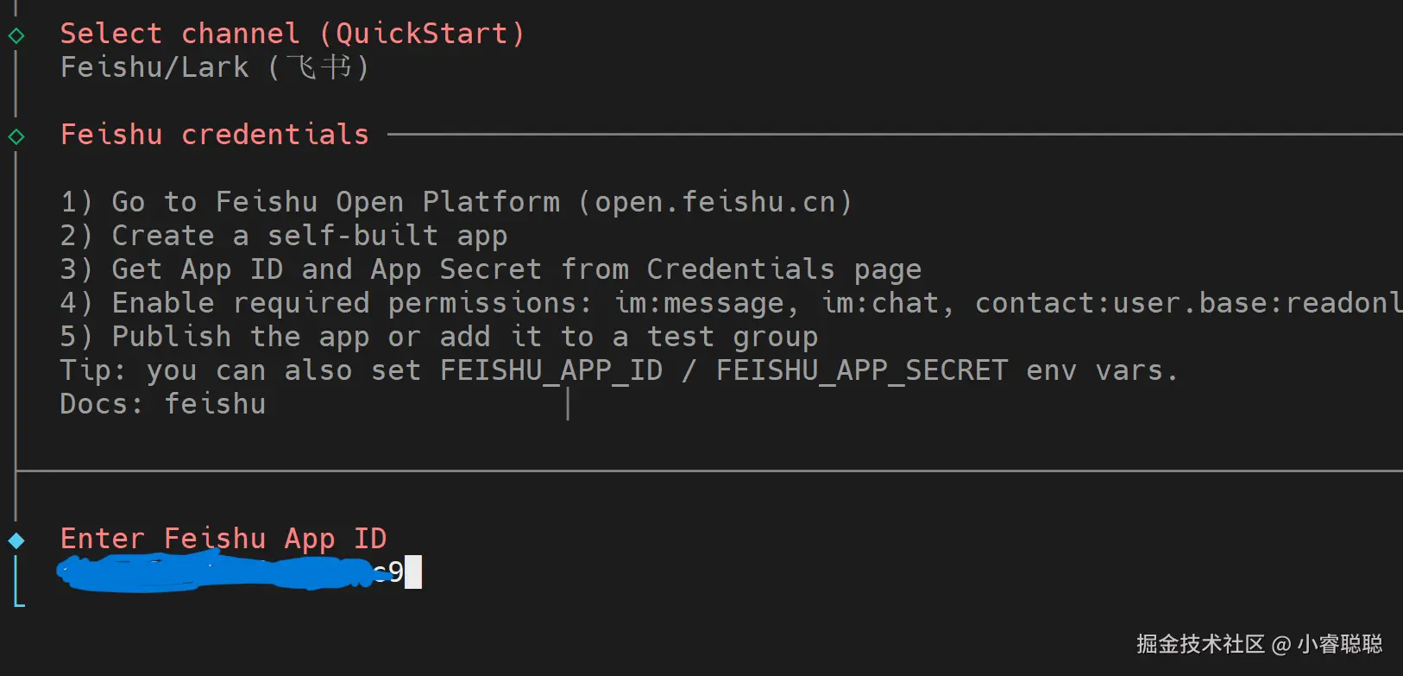Click the Select channel (QuickStart) heading
1403x676 pixels.
(292, 34)
